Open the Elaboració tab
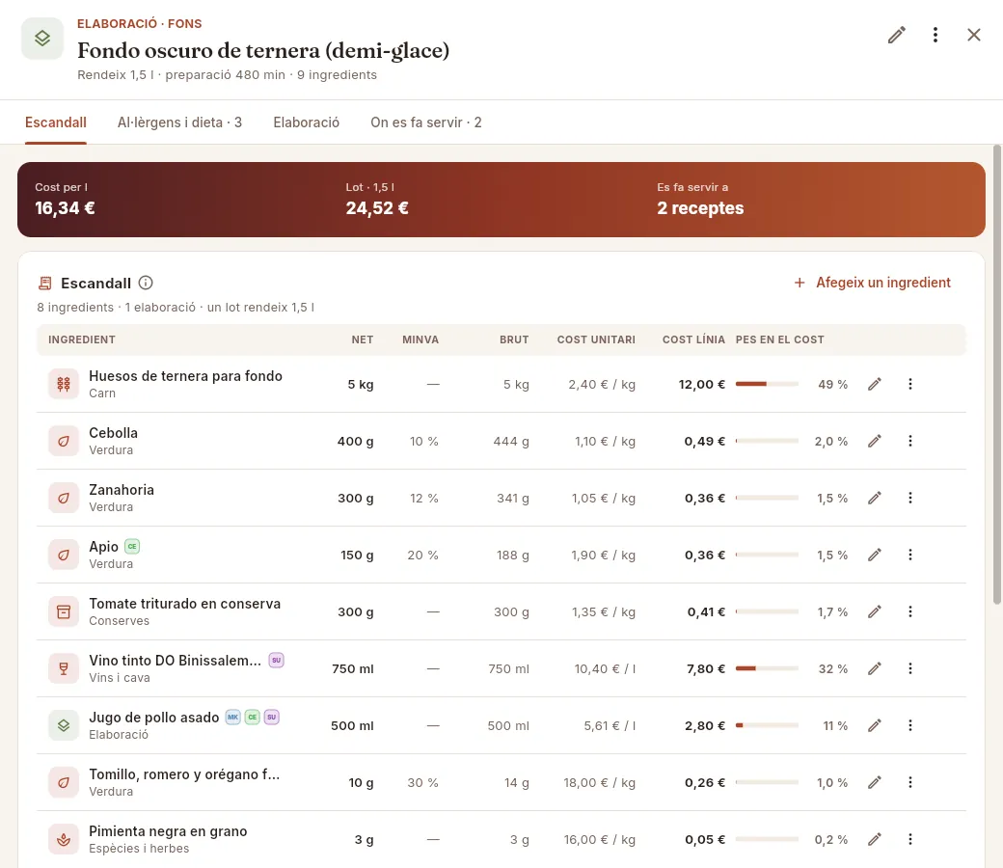The height and width of the screenshot is (868, 1003). point(307,122)
